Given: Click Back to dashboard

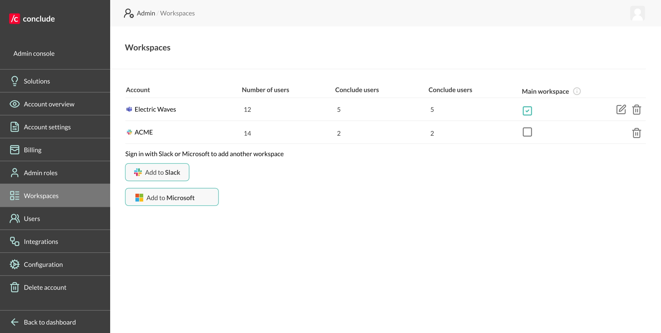Looking at the screenshot, I should tap(49, 322).
